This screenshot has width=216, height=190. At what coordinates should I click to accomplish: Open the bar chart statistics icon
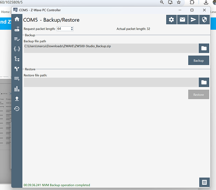point(17,89)
